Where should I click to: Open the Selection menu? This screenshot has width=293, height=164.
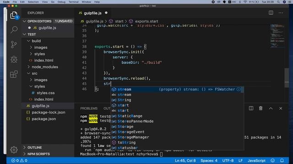tap(33, 2)
